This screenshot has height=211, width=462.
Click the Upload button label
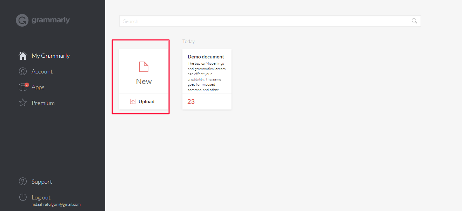point(146,101)
